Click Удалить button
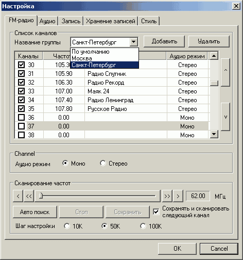The image size is (243, 260). (x=209, y=41)
